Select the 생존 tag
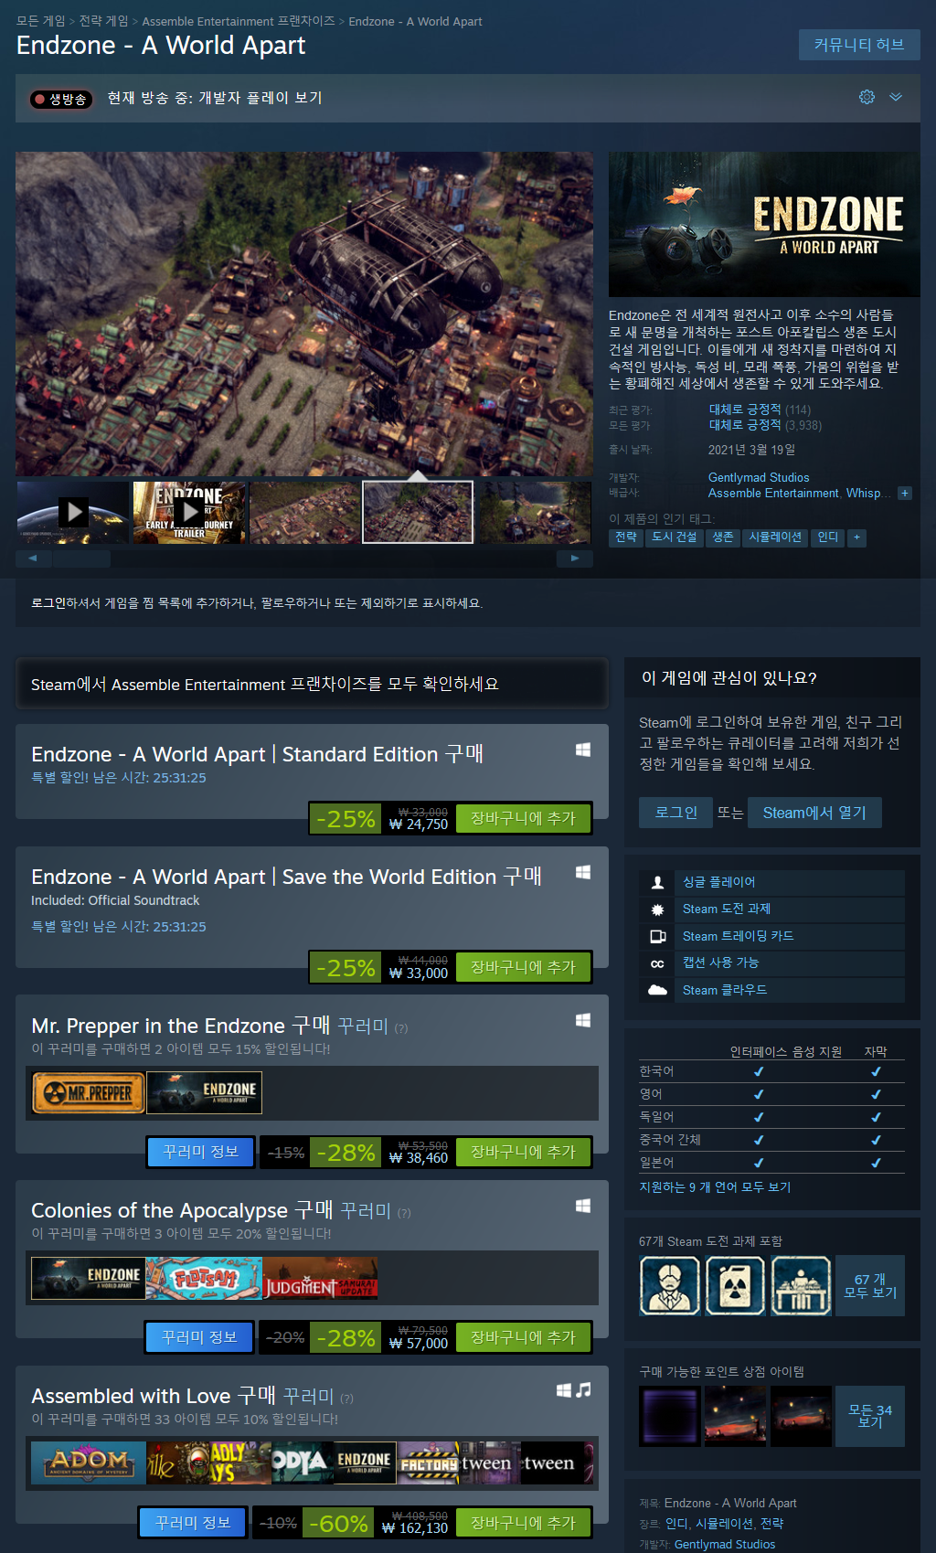The height and width of the screenshot is (1553, 936). 723,537
